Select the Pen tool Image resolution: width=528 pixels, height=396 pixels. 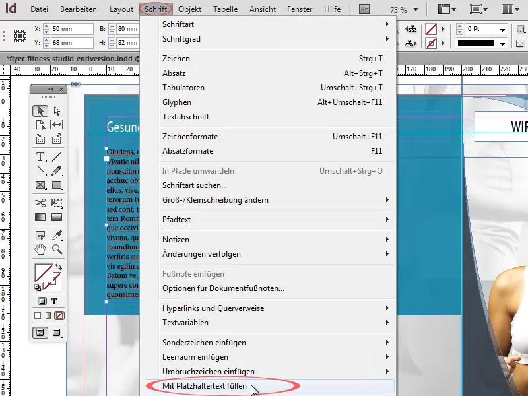tap(40, 171)
